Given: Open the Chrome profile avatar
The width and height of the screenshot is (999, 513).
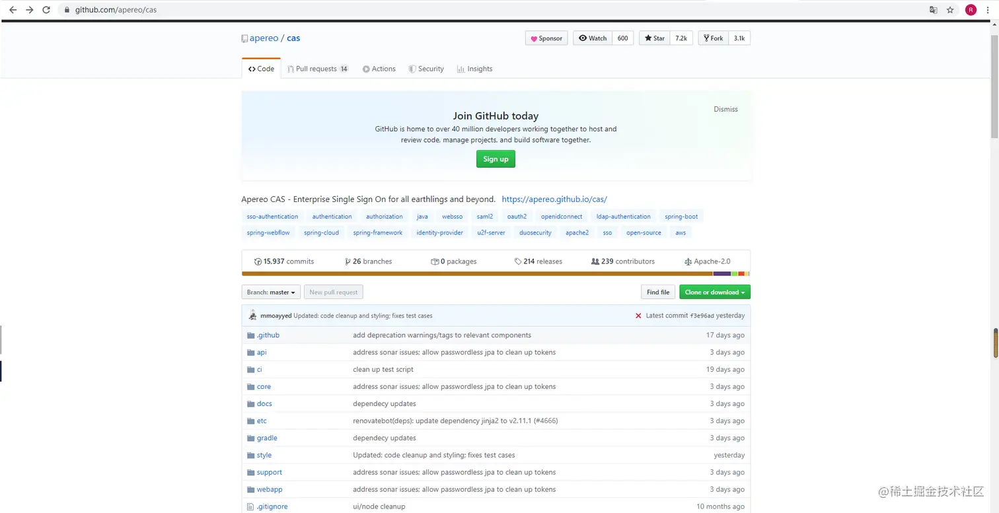Looking at the screenshot, I should [x=971, y=10].
